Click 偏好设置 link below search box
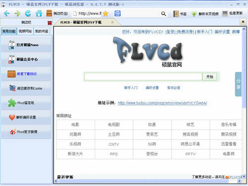 click(x=152, y=88)
